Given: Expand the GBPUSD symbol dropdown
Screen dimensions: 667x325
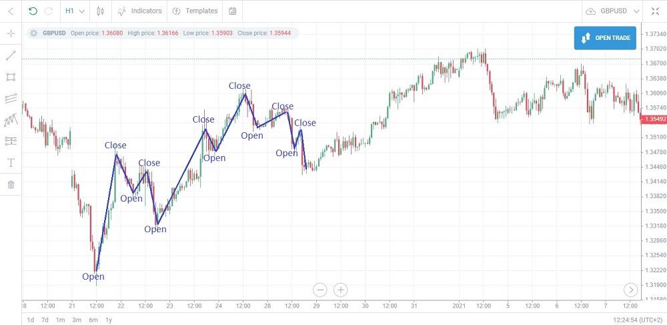Looking at the screenshot, I should pos(612,11).
